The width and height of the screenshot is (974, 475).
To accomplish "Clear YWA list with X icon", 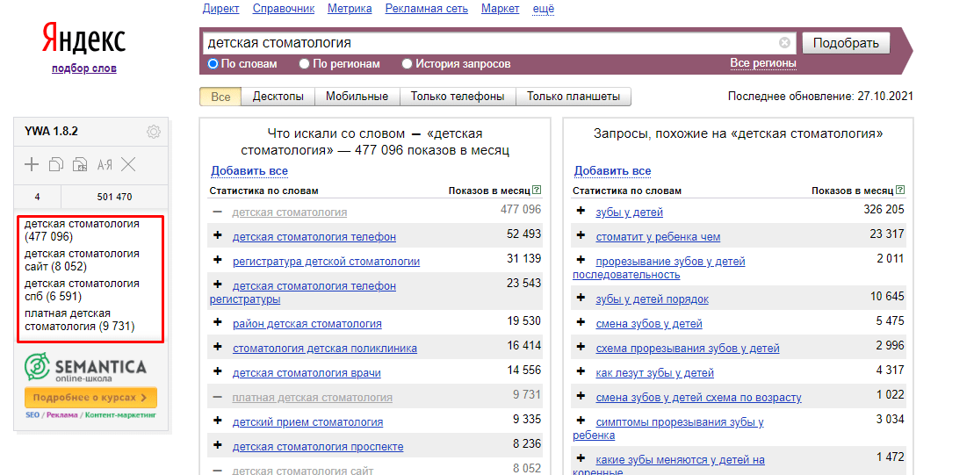I will [x=128, y=164].
